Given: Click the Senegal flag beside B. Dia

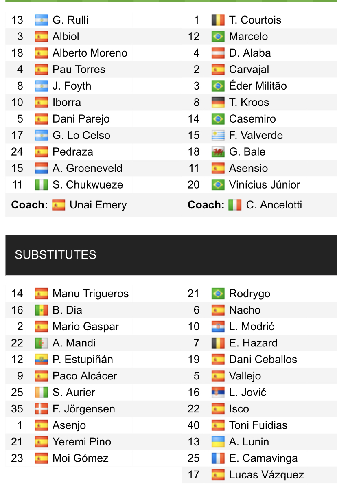Looking at the screenshot, I should click(x=41, y=310).
